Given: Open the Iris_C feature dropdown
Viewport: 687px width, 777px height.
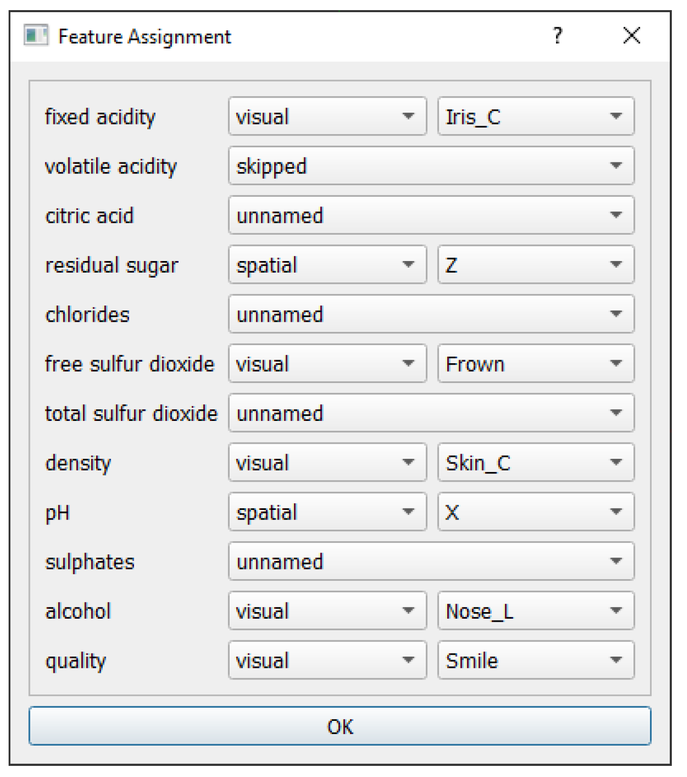Looking at the screenshot, I should pyautogui.click(x=535, y=116).
